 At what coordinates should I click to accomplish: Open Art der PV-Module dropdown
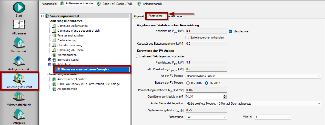click(253, 76)
